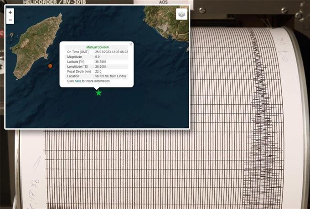This screenshot has height=209, width=310.
Task: Click the 'here' link for more information
Action: coord(78,81)
